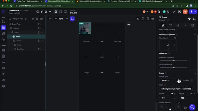Open the Animations play tab icon
Image resolution: width=198 pixels, height=111 pixels.
(x=185, y=25)
